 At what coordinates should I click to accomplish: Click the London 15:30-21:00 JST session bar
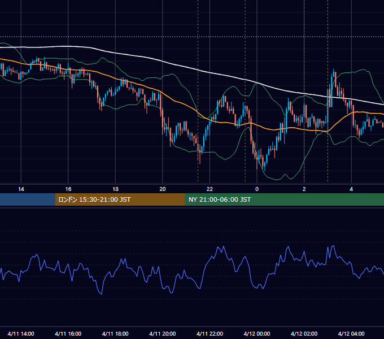pyautogui.click(x=120, y=199)
